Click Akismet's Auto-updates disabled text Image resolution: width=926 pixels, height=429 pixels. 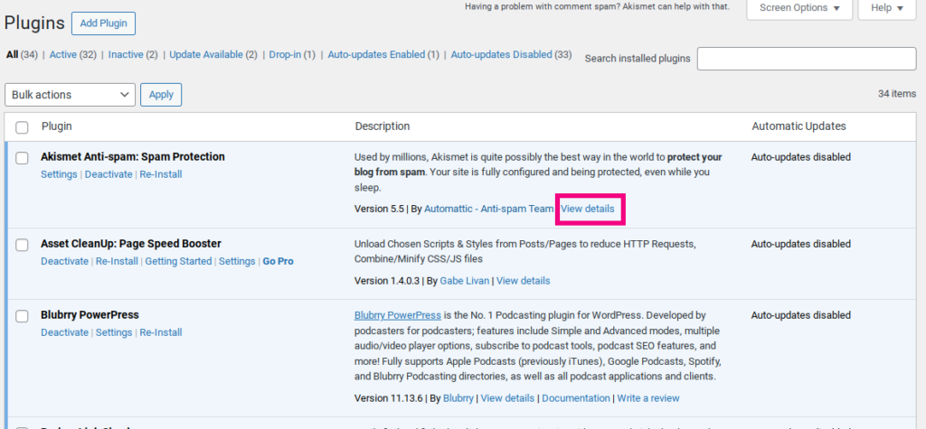[x=801, y=157]
